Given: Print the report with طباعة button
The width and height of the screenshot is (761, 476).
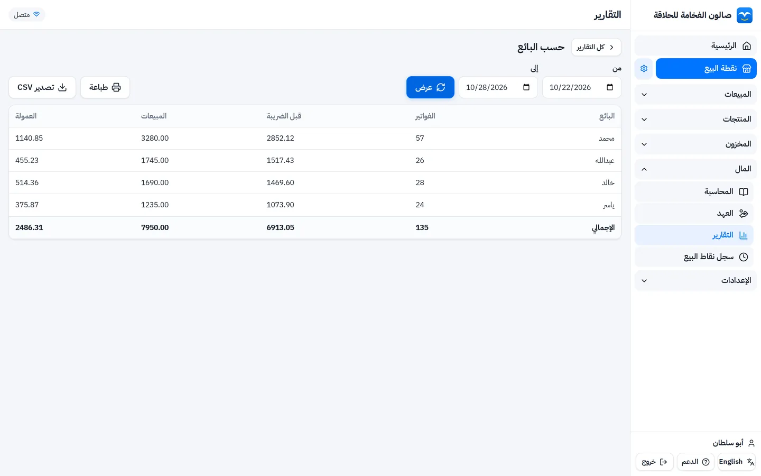Looking at the screenshot, I should (x=105, y=87).
